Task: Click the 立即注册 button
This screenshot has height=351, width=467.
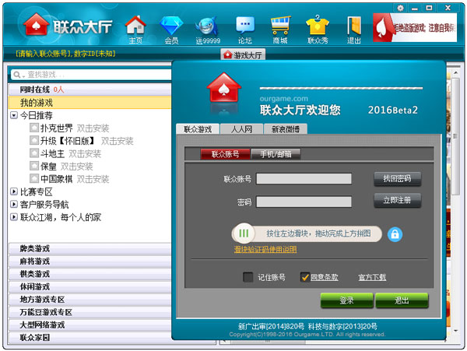Action: point(397,200)
